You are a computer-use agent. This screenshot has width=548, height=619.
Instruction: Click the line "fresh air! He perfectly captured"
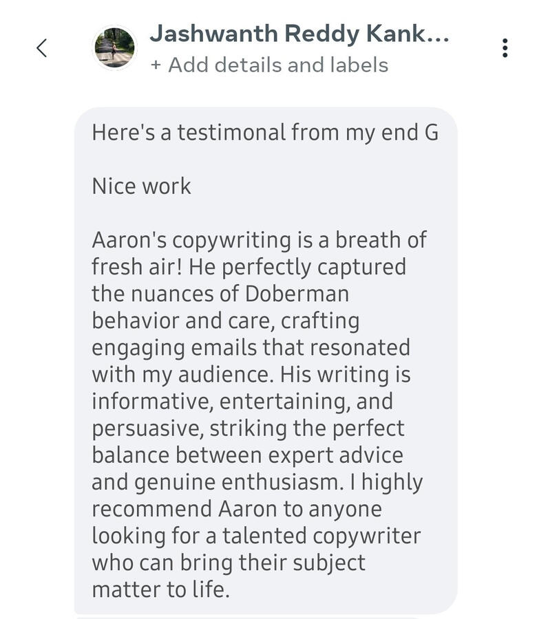coord(249,267)
